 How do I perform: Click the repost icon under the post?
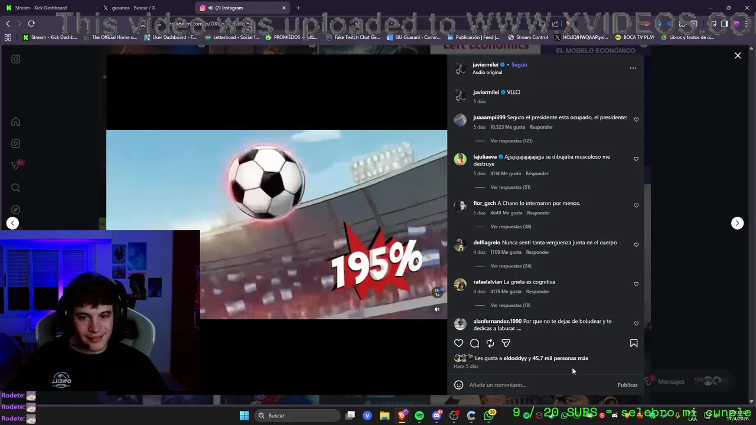[490, 343]
